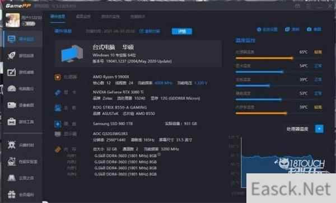Click the orange 59°C temperature bar
This screenshot has width=336, height=203.
coord(261,113)
